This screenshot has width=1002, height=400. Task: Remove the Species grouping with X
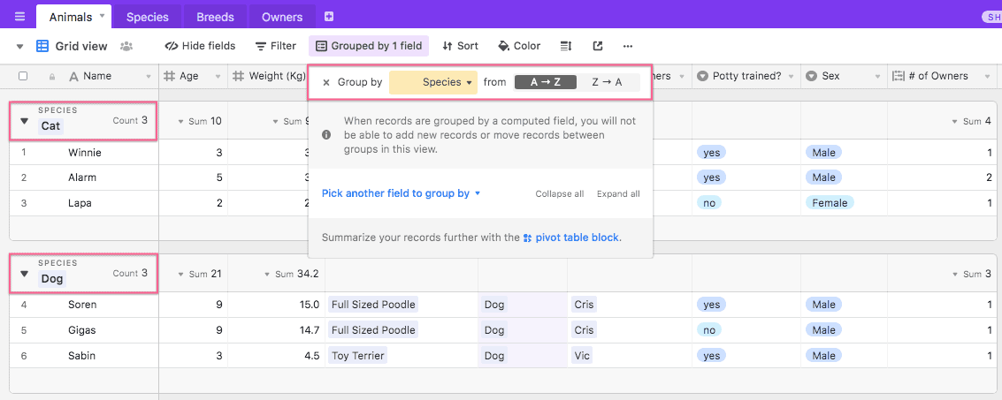pyautogui.click(x=326, y=82)
